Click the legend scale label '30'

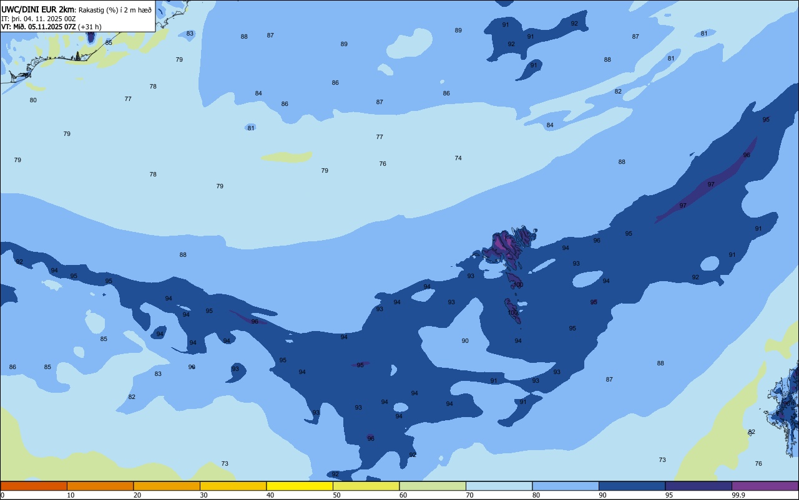[203, 495]
